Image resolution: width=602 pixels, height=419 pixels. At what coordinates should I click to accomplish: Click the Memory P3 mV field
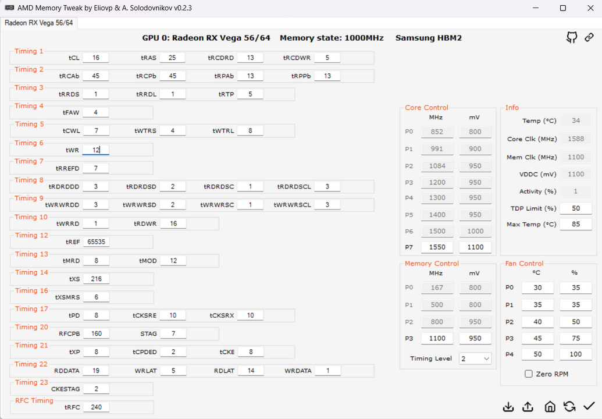[475, 338]
